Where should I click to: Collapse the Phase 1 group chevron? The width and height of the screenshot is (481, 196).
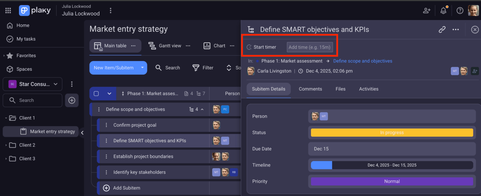point(109,94)
